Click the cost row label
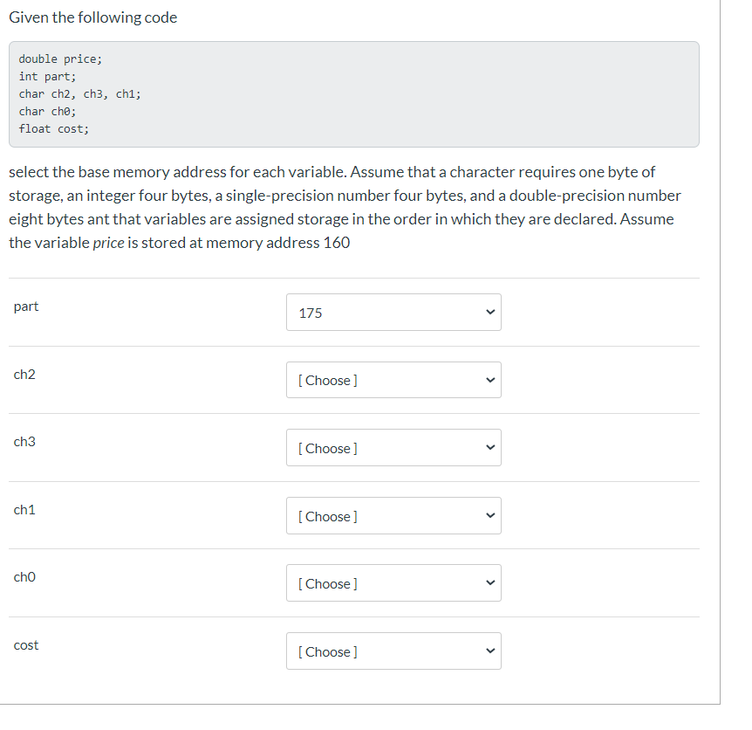752x730 pixels. click(x=25, y=644)
